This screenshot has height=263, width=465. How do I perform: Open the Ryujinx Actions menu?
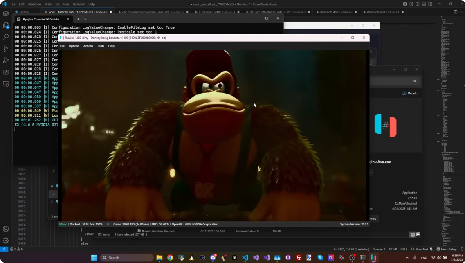click(88, 46)
